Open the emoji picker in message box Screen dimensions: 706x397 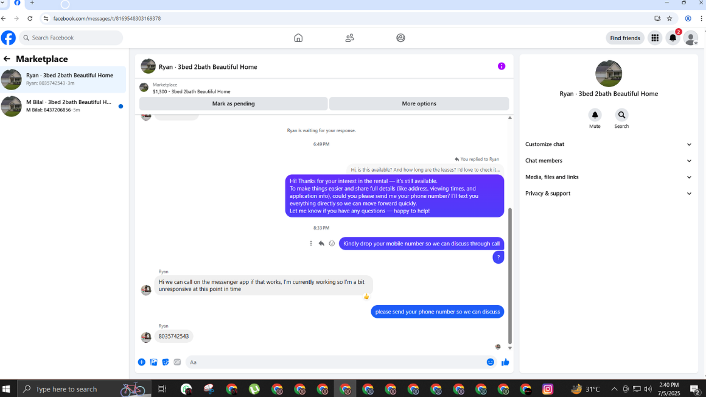pyautogui.click(x=491, y=362)
